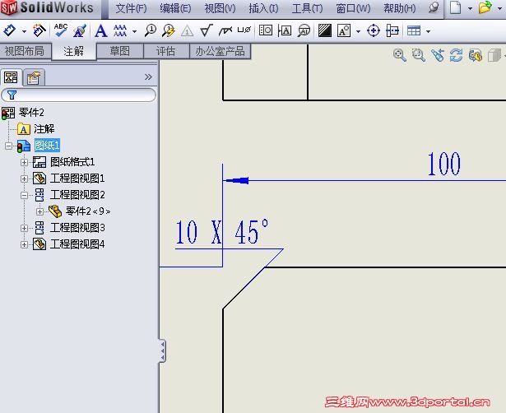The image size is (506, 413).
Task: Open the 文件(F) menu
Action: click(131, 8)
